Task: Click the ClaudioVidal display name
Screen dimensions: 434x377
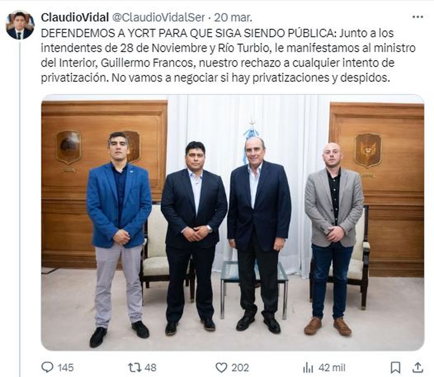Action: click(75, 17)
